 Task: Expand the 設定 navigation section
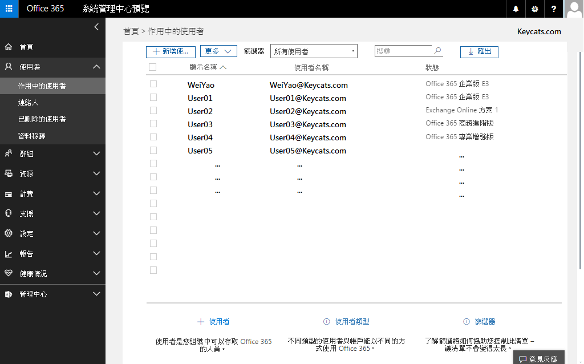coord(96,233)
